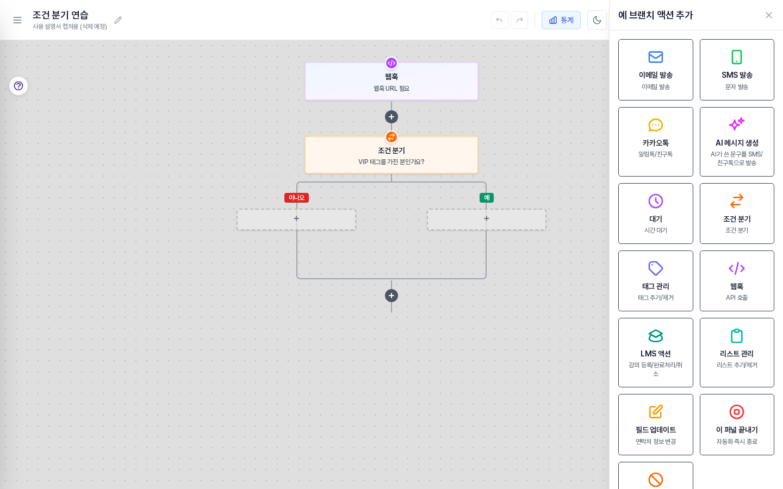This screenshot has width=783, height=489.
Task: Add a step below the 웹훅 node
Action: point(391,117)
